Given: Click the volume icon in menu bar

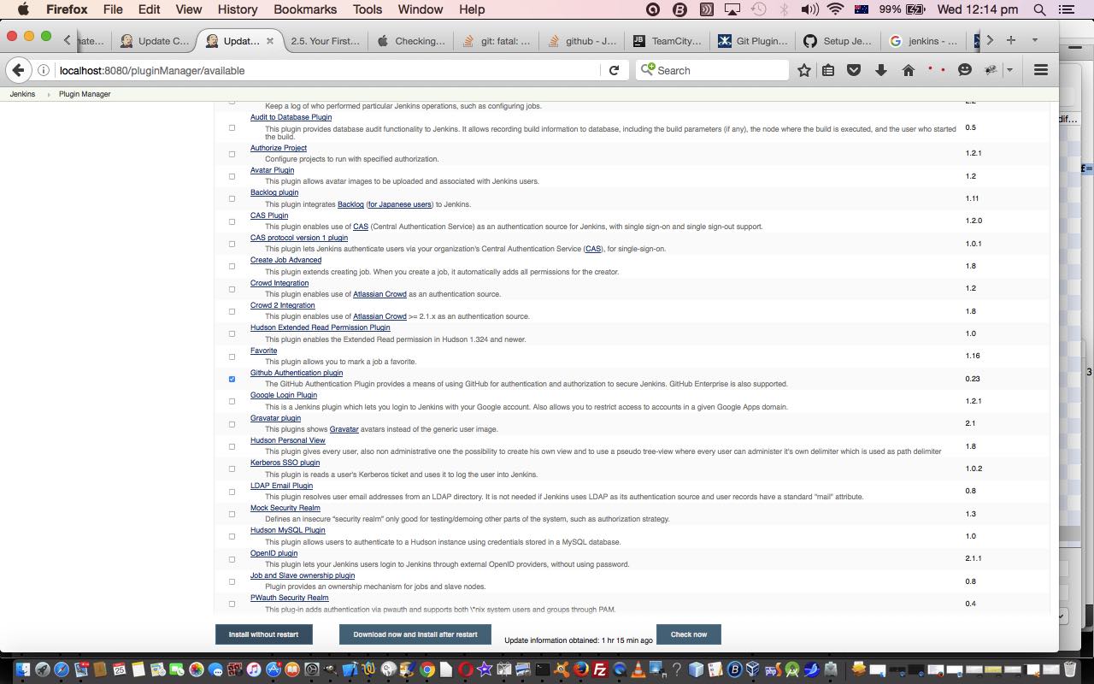Looking at the screenshot, I should pos(810,9).
